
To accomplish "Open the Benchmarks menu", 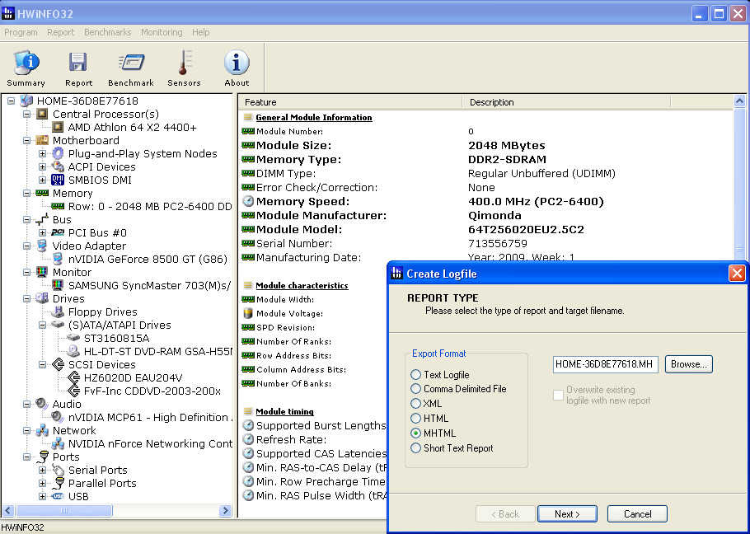I will (107, 32).
